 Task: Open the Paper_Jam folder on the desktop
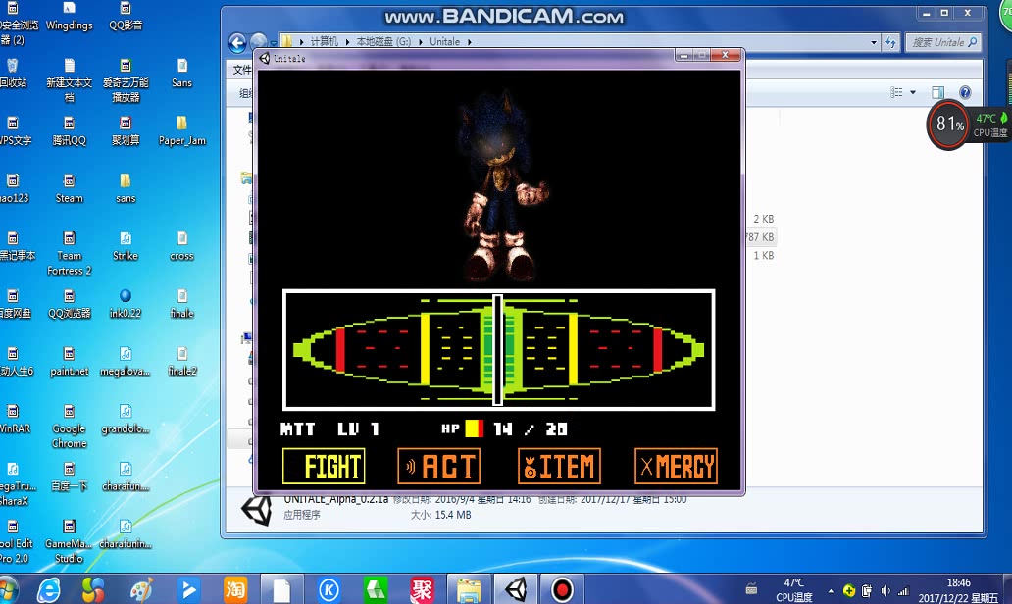[x=182, y=130]
